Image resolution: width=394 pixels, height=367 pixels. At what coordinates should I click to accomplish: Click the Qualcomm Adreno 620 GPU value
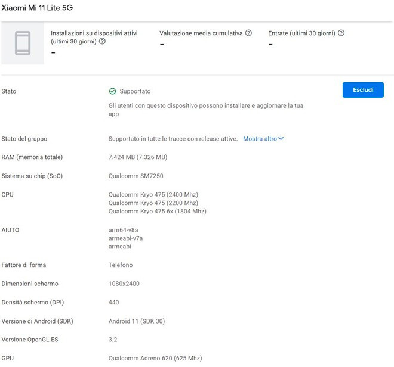[155, 358]
